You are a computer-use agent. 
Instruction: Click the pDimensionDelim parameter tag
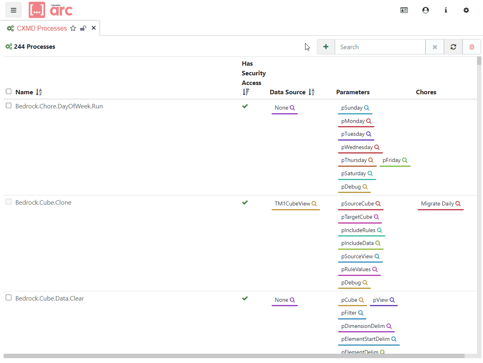pyautogui.click(x=366, y=326)
